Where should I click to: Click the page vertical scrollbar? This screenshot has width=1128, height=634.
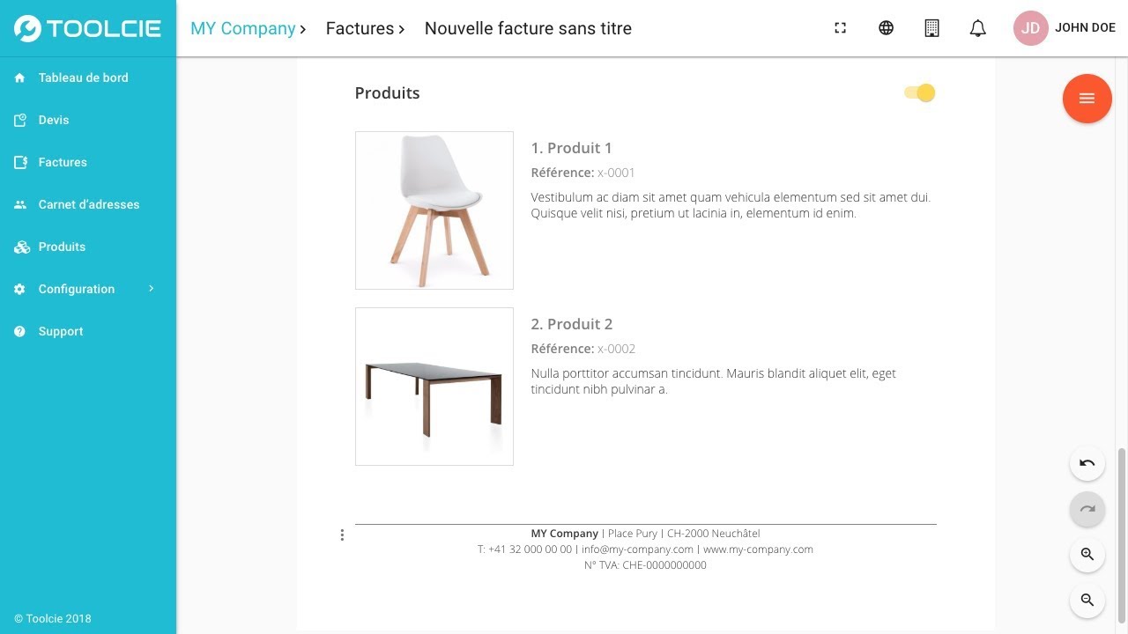pyautogui.click(x=1122, y=537)
